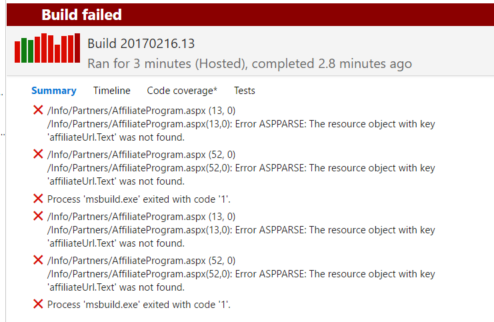494x322 pixels.
Task: Select the first 'msbuild.exe' exited with code text
Action: 139,199
